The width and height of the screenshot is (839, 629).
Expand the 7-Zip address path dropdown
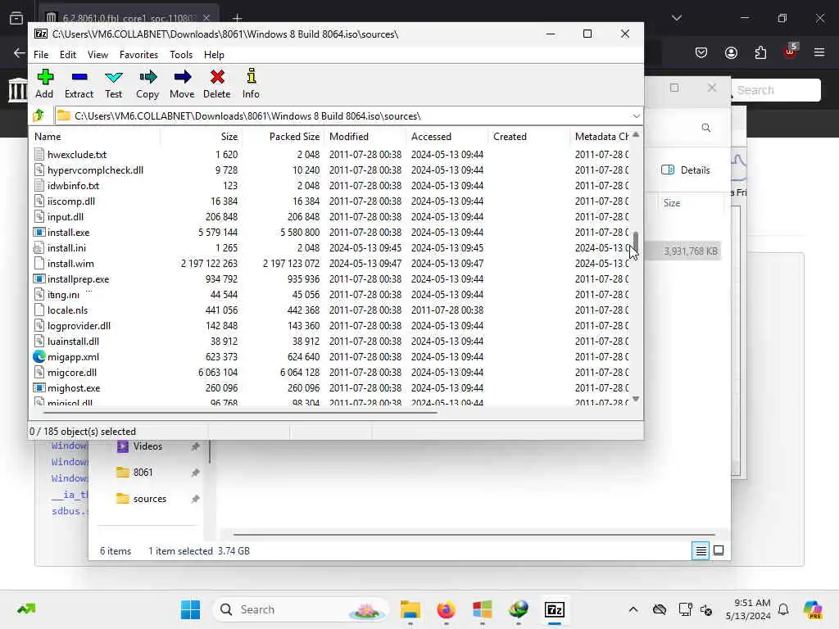[636, 116]
